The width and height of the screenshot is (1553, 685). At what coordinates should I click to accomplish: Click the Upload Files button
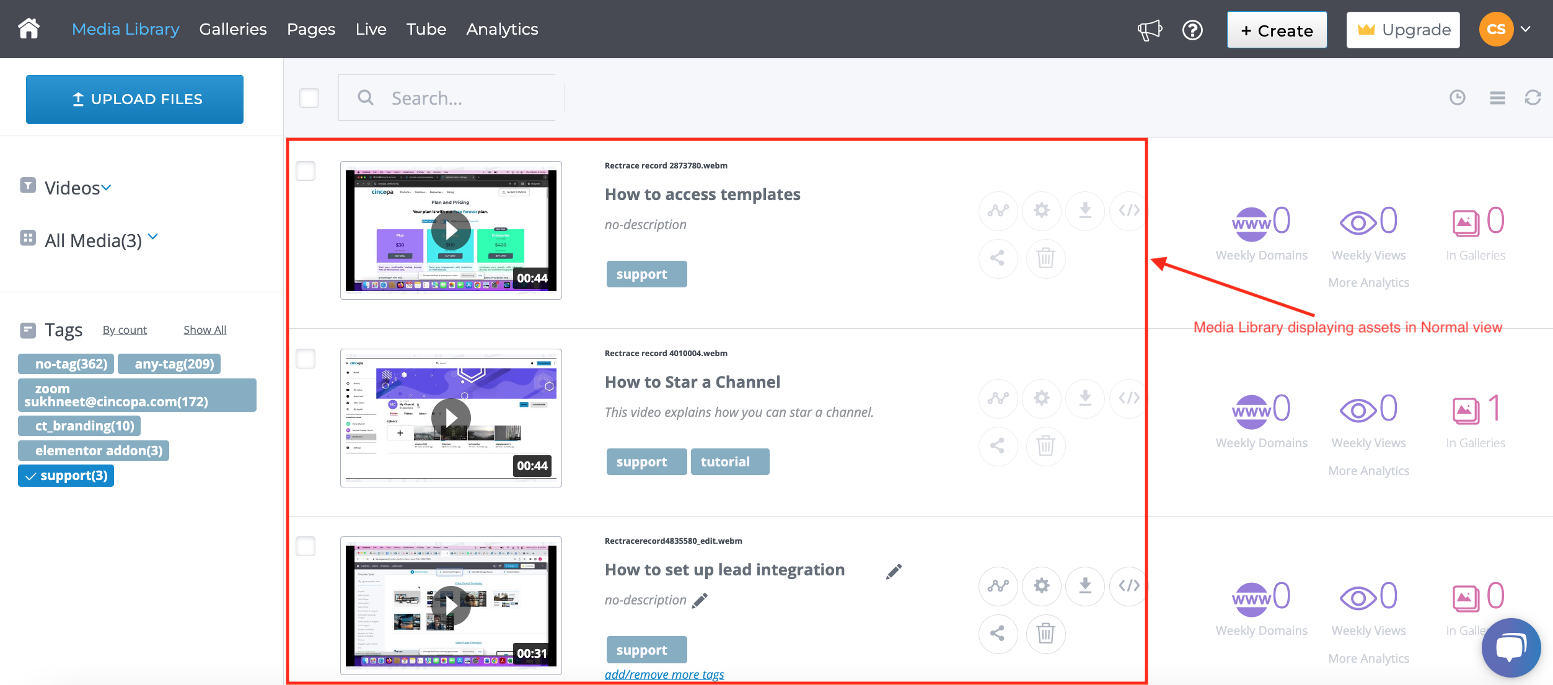pos(134,99)
